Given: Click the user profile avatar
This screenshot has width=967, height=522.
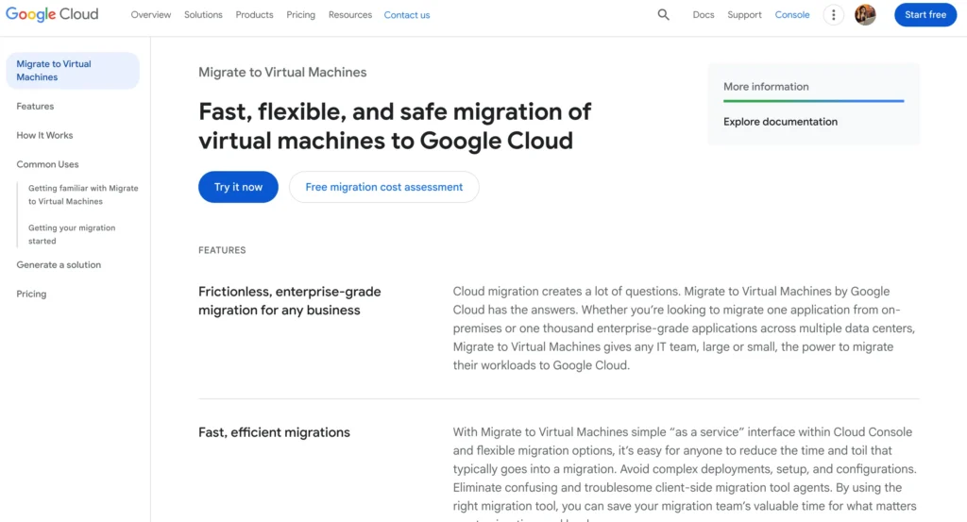Looking at the screenshot, I should [865, 15].
